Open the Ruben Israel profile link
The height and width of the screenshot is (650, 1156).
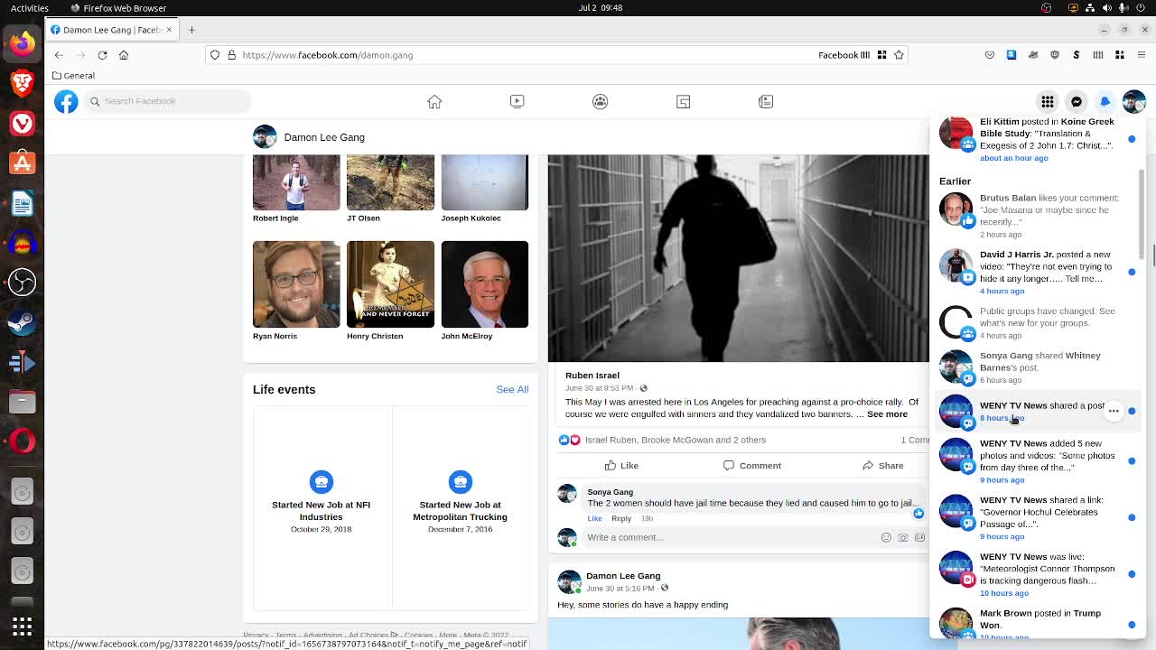click(592, 376)
